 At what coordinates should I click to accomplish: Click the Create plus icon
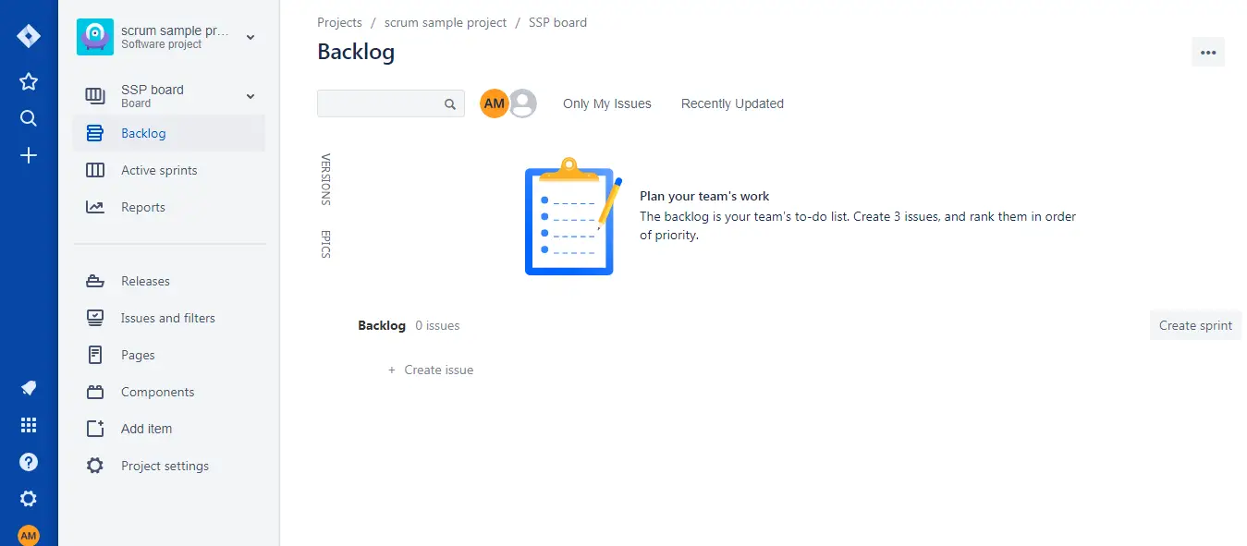point(28,155)
